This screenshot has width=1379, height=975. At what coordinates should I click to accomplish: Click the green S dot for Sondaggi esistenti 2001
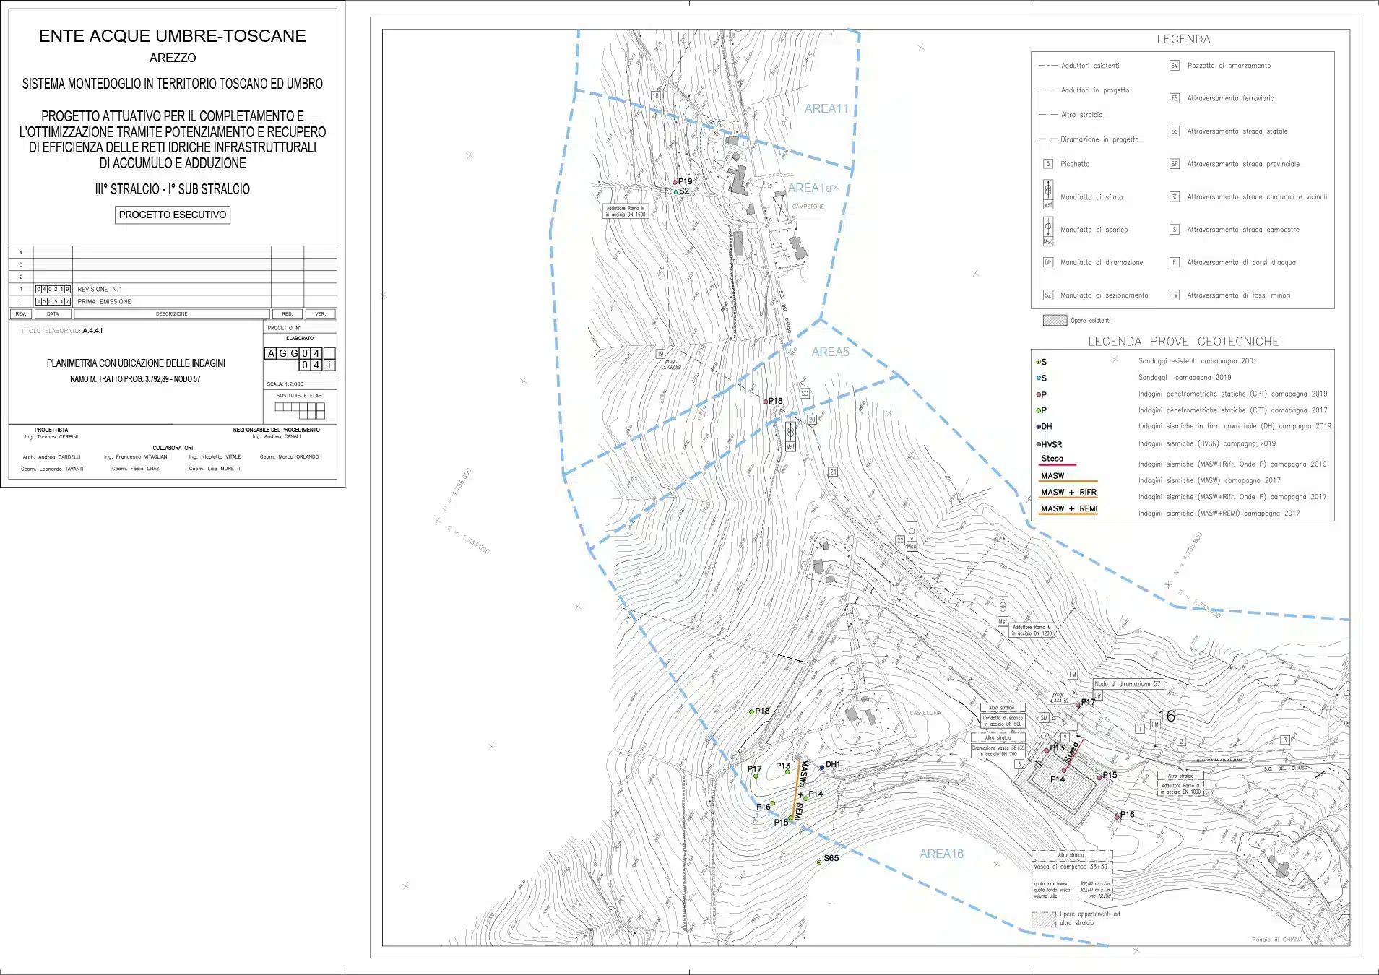click(x=1039, y=362)
